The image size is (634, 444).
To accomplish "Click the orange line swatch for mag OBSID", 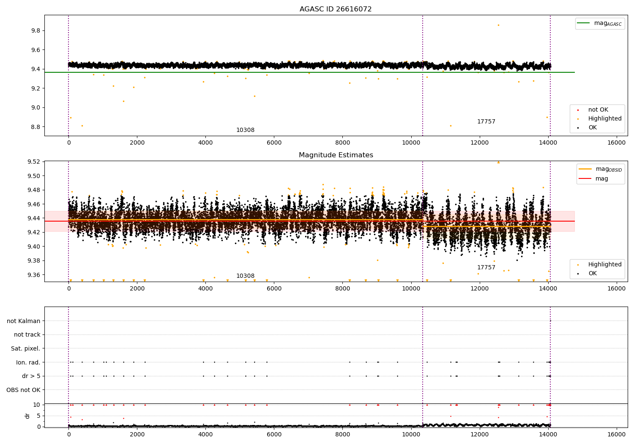I will point(585,169).
